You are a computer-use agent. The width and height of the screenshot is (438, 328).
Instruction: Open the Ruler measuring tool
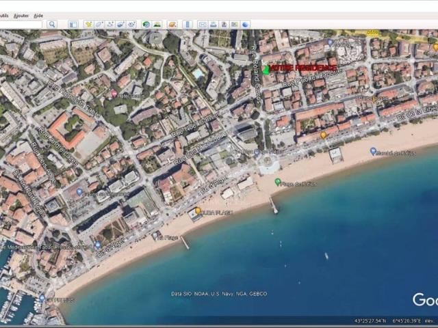[188, 25]
